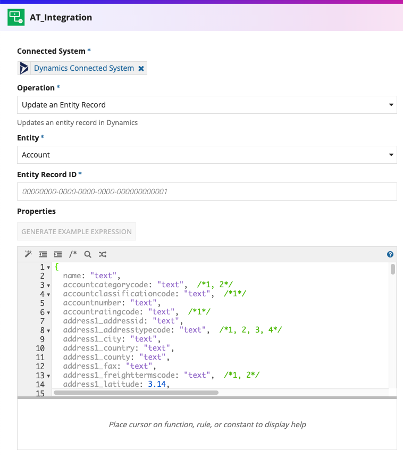Collapse code fold at line 4
Image resolution: width=403 pixels, height=457 pixels.
(x=48, y=294)
